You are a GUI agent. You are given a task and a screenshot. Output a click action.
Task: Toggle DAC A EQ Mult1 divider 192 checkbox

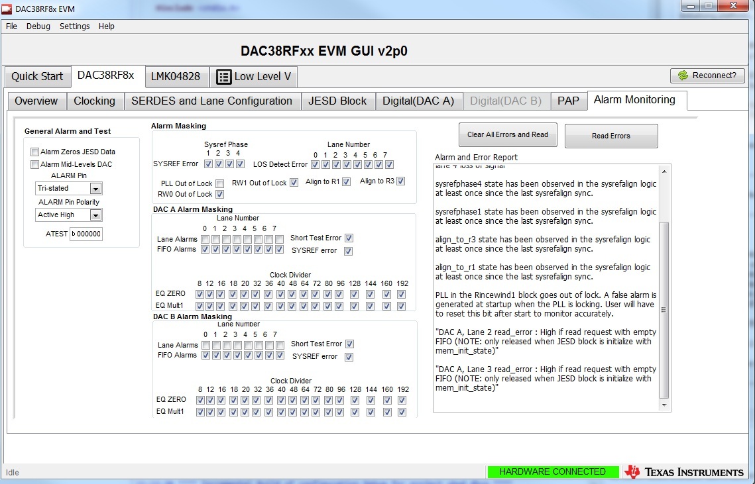402,306
